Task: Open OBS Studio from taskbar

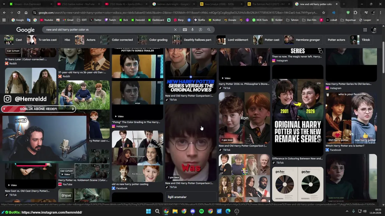Action: coord(237,211)
